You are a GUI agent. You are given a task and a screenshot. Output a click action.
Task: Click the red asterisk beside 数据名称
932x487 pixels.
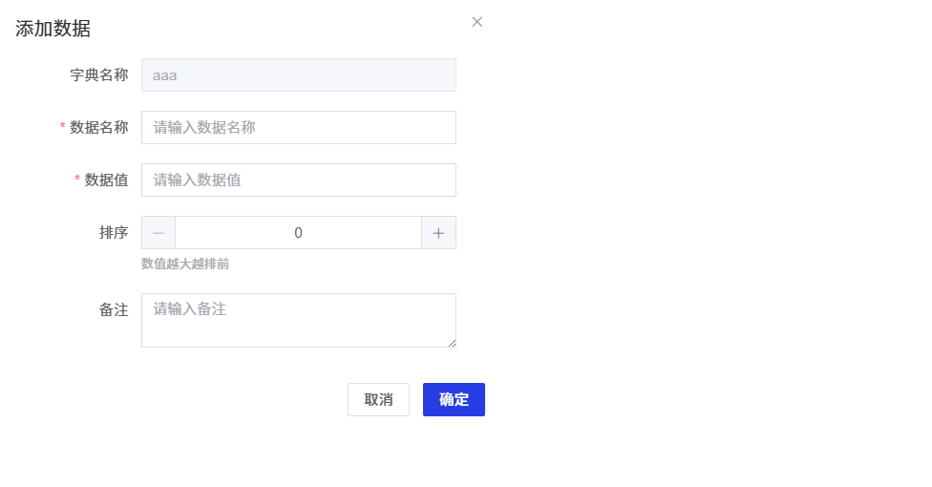pyautogui.click(x=63, y=127)
